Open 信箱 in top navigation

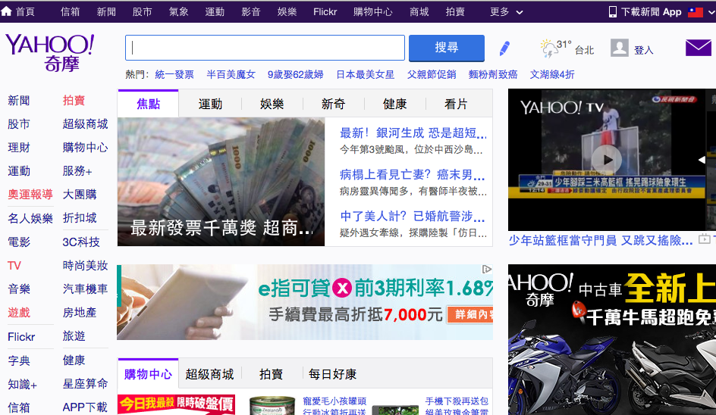point(70,12)
